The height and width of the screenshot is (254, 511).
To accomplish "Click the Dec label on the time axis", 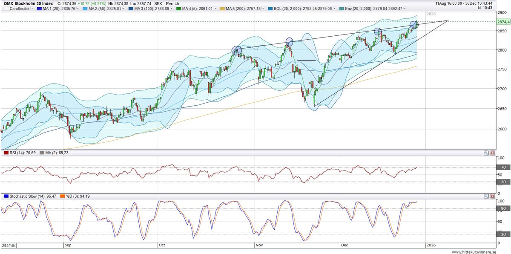I will (x=345, y=245).
